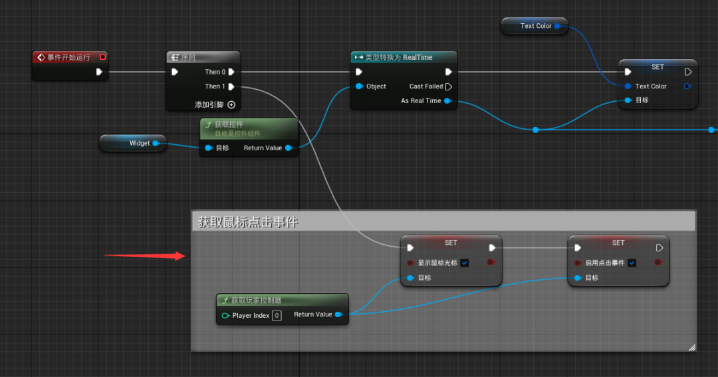Click the comment box resize handle corner
Image resolution: width=718 pixels, height=377 pixels.
692,348
